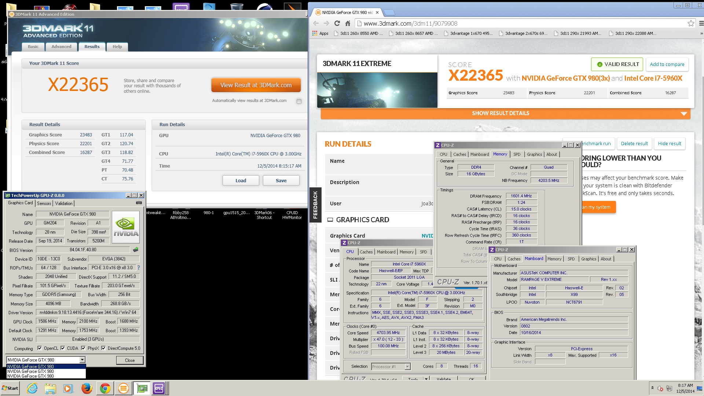The height and width of the screenshot is (396, 704).
Task: Go forward in Chrome
Action: click(326, 23)
